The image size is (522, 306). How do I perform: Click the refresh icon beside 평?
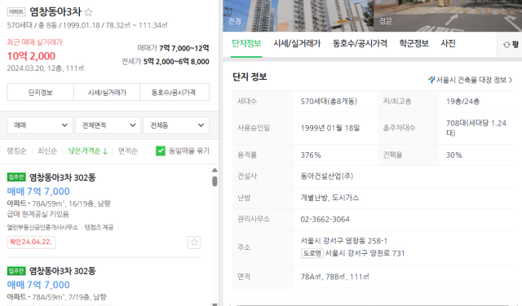tap(507, 45)
